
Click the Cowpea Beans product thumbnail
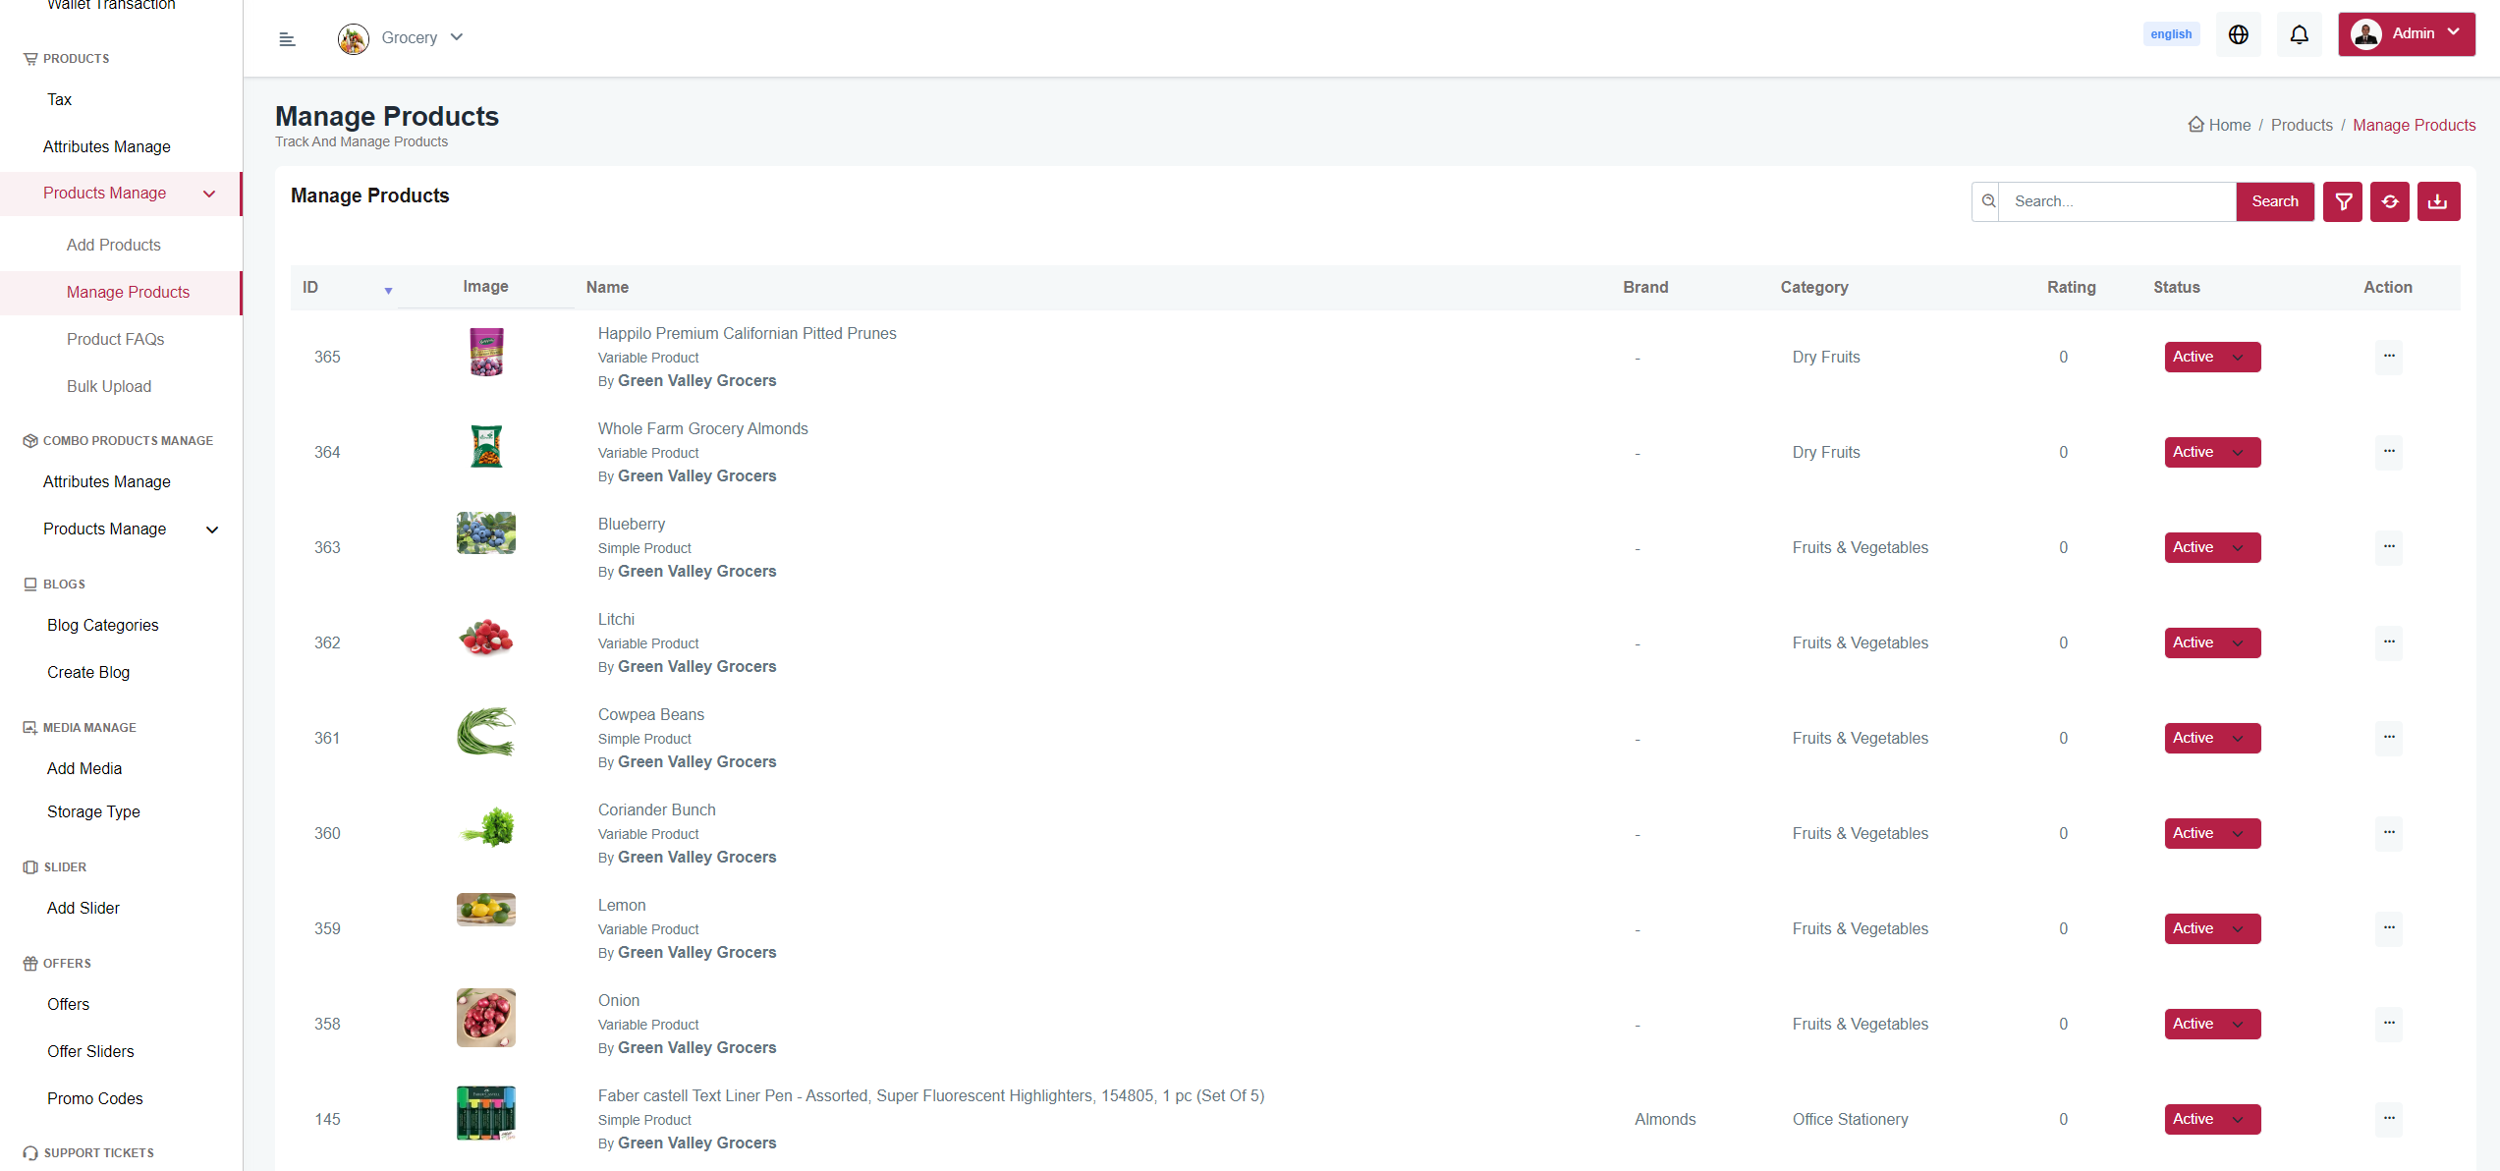click(x=485, y=732)
